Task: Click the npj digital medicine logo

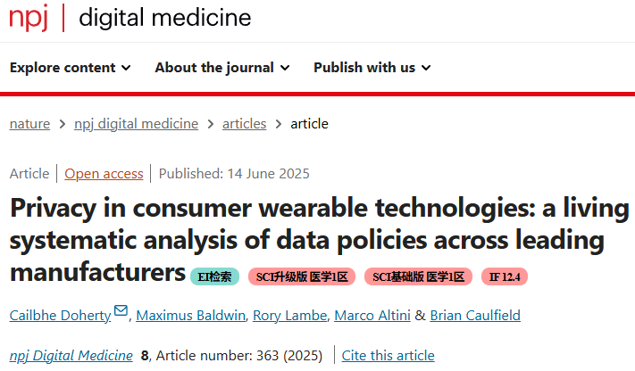Action: (130, 18)
